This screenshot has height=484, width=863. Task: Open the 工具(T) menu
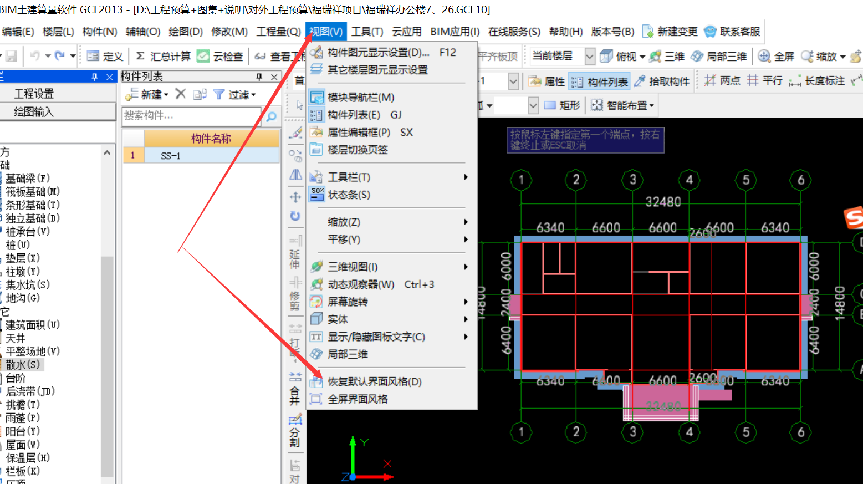coord(367,32)
